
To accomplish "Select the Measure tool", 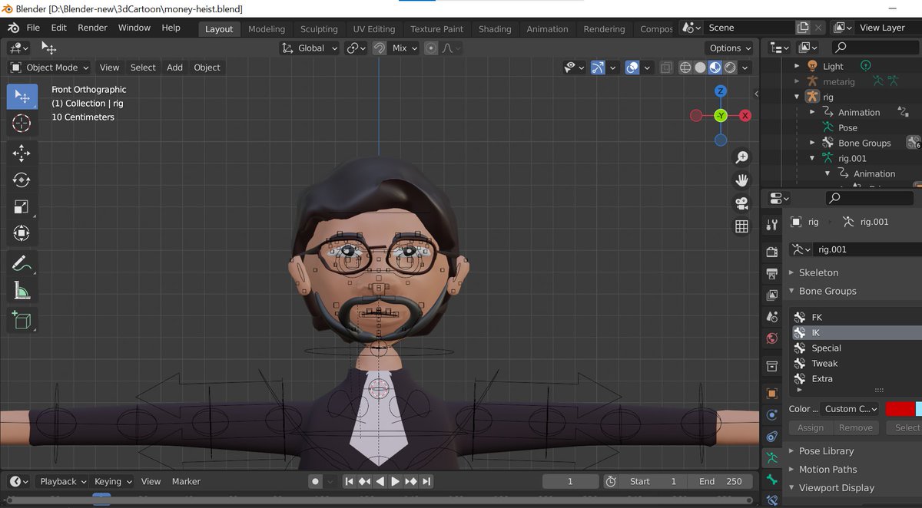I will [x=22, y=290].
